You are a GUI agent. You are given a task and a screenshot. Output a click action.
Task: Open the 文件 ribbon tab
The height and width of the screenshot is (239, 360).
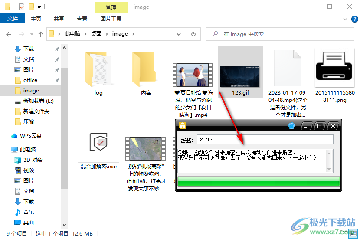pyautogui.click(x=13, y=19)
